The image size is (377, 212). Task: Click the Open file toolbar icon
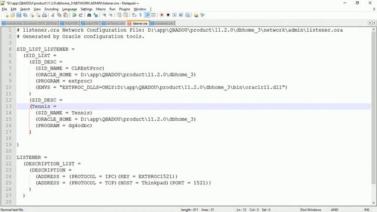click(12, 15)
